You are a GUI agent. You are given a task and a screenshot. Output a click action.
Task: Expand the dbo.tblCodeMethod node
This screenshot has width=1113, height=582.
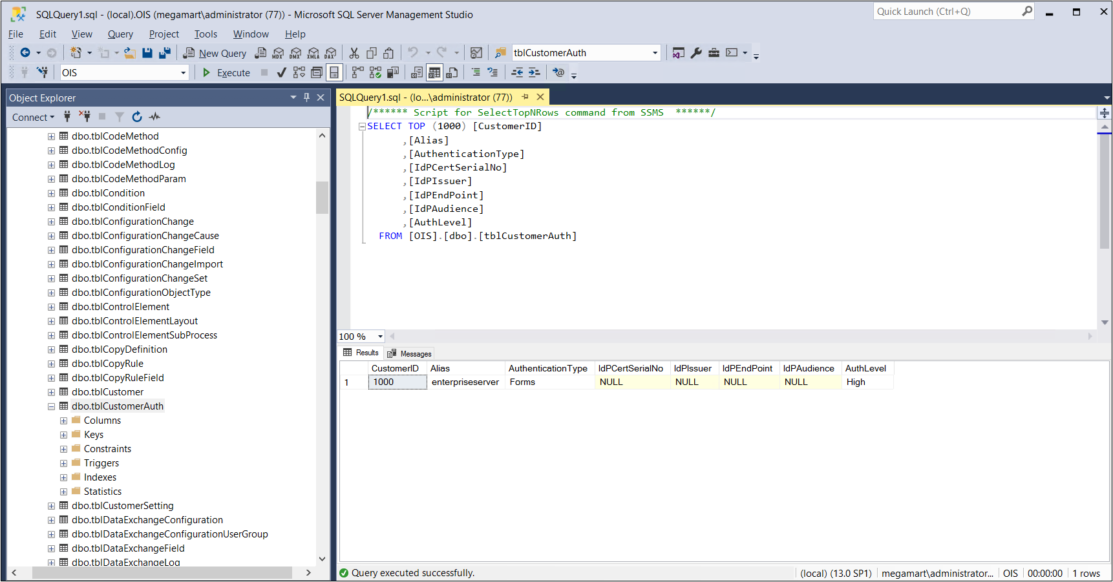51,137
